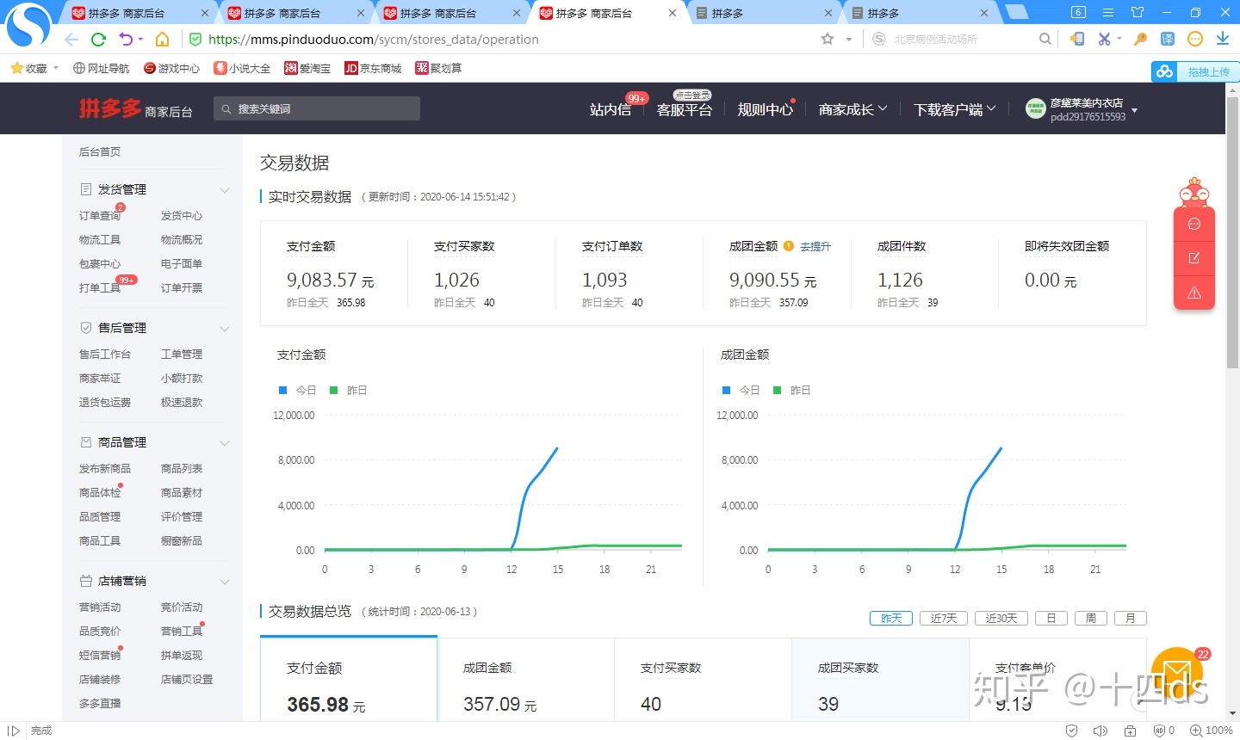Image resolution: width=1240 pixels, height=740 pixels.
Task: Open 订单查询 in sidebar
Action: (100, 216)
